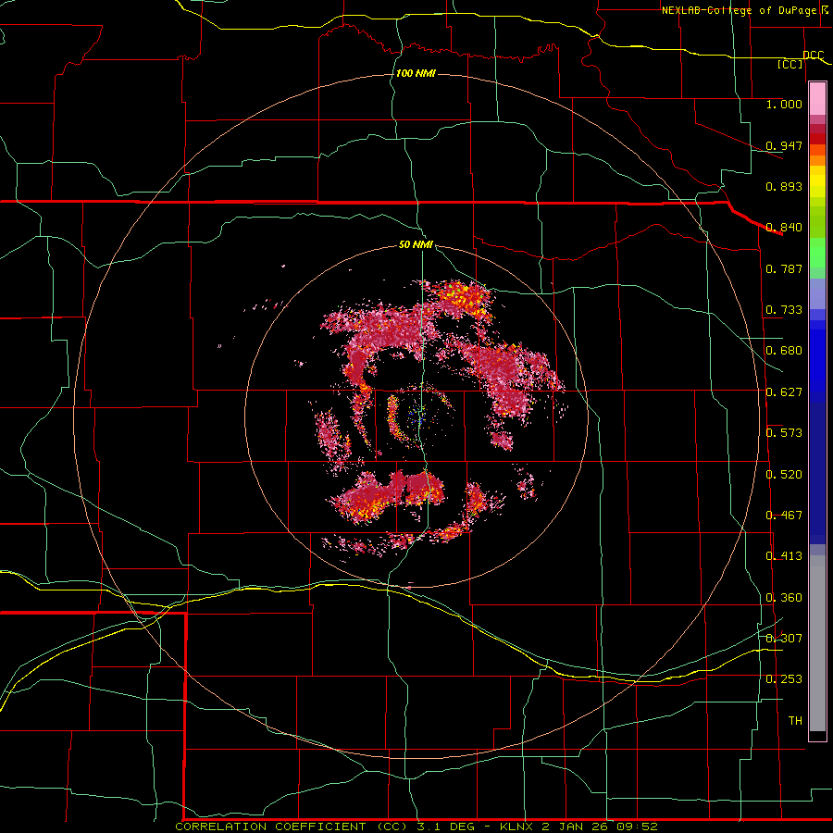Click the 1.000 value on the color scale
This screenshot has width=833, height=833.
(784, 104)
